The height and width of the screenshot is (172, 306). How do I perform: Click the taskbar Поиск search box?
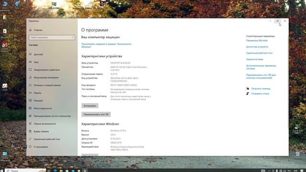[x=25, y=171]
